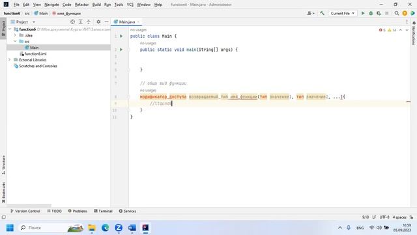Open JetBrains Toolbox icon at toolbar end
The height and width of the screenshot is (235, 417).
pos(412,13)
